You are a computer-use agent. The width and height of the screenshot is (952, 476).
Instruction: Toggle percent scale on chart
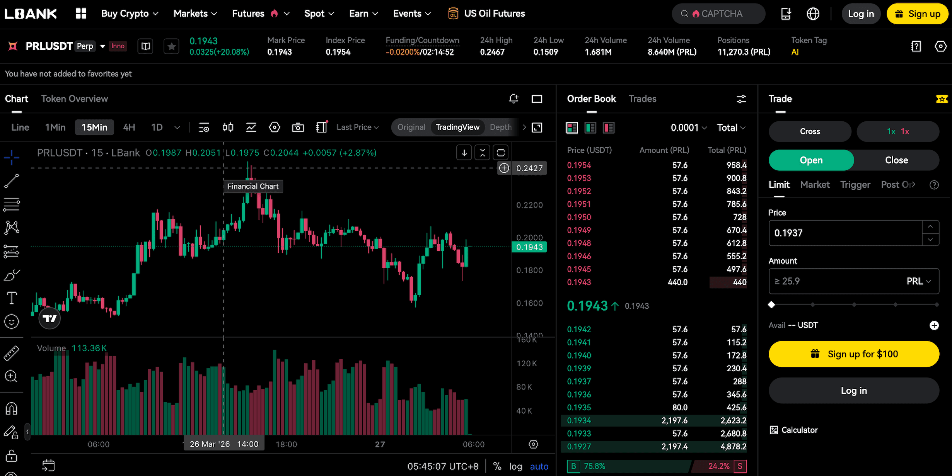tap(497, 466)
